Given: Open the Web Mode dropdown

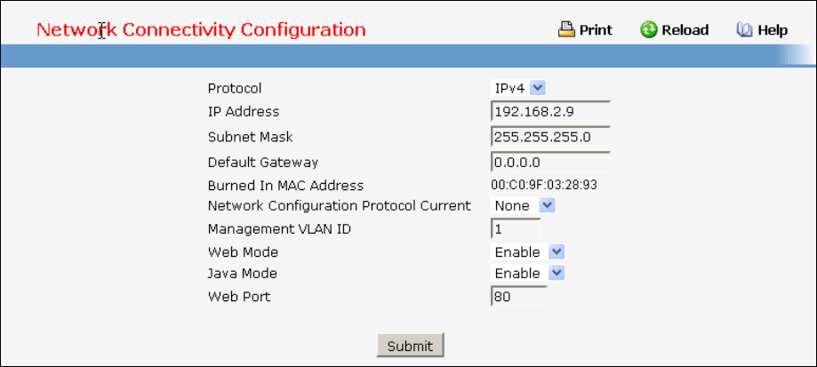Looking at the screenshot, I should [557, 252].
